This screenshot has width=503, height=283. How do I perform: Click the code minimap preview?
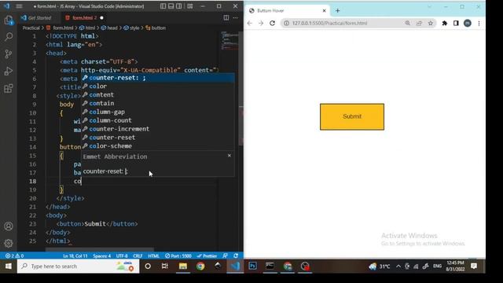tap(229, 40)
